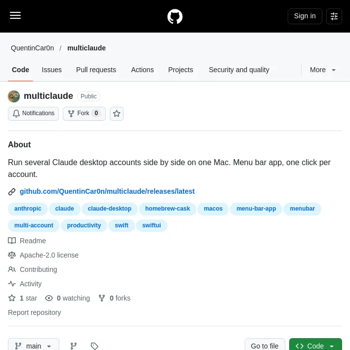Click the star icon beside 1 star
Image resolution: width=350 pixels, height=350 pixels.
coord(12,298)
